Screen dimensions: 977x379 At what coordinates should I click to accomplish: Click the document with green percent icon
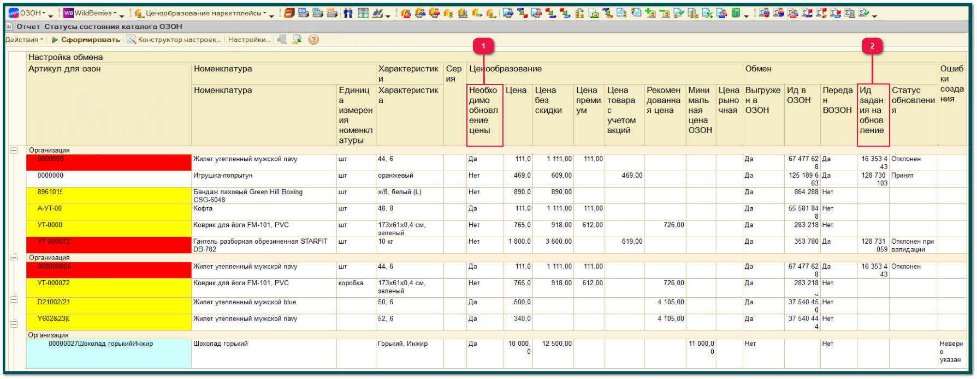click(x=707, y=13)
